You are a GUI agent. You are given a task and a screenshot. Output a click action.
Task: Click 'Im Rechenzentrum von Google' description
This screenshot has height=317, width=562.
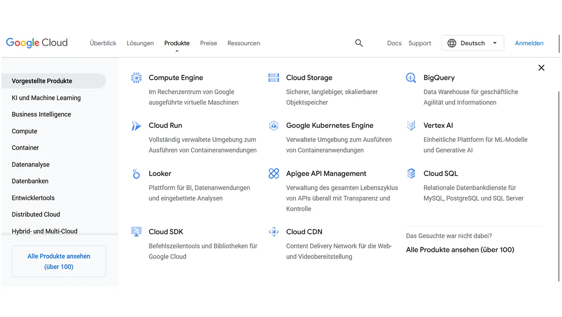tap(192, 92)
